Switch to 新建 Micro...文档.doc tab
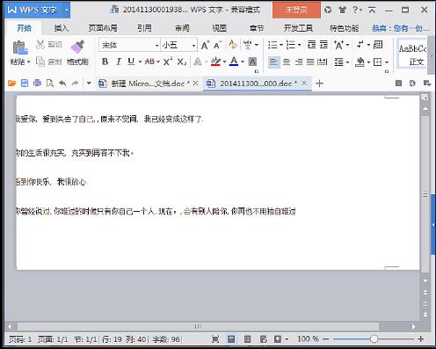This screenshot has height=349, width=436. click(149, 84)
